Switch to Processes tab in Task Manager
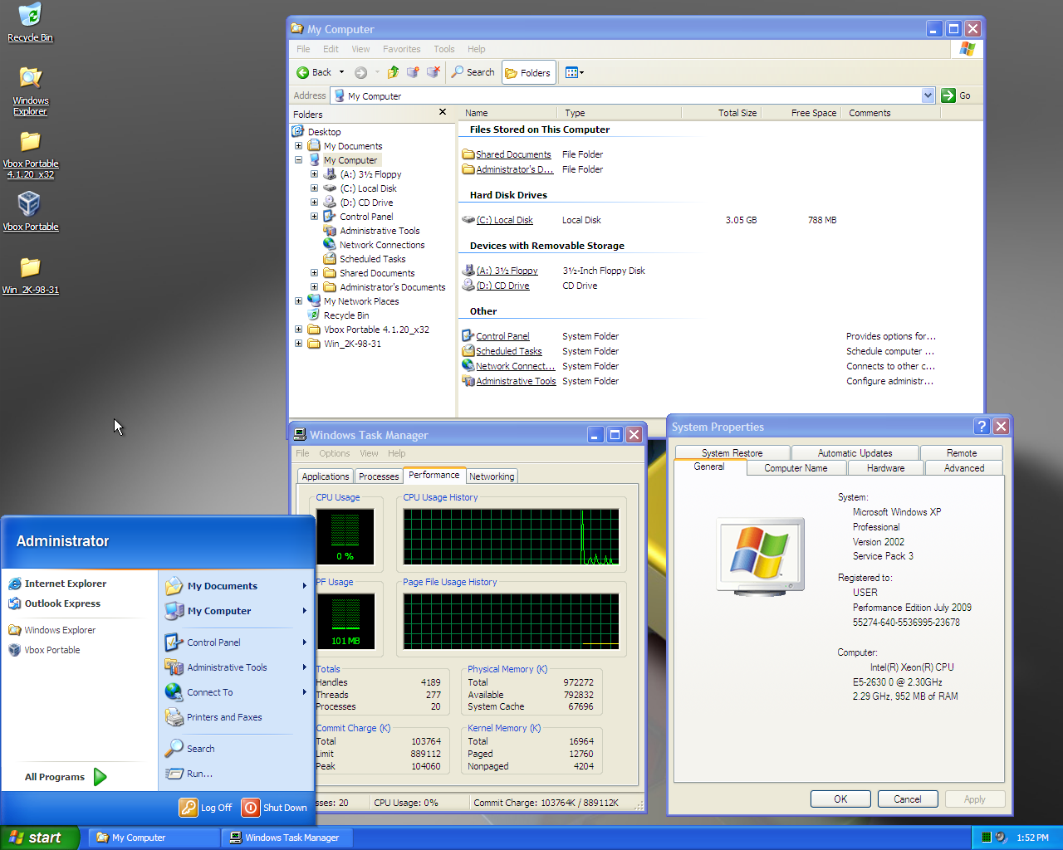This screenshot has width=1063, height=850. (x=379, y=476)
